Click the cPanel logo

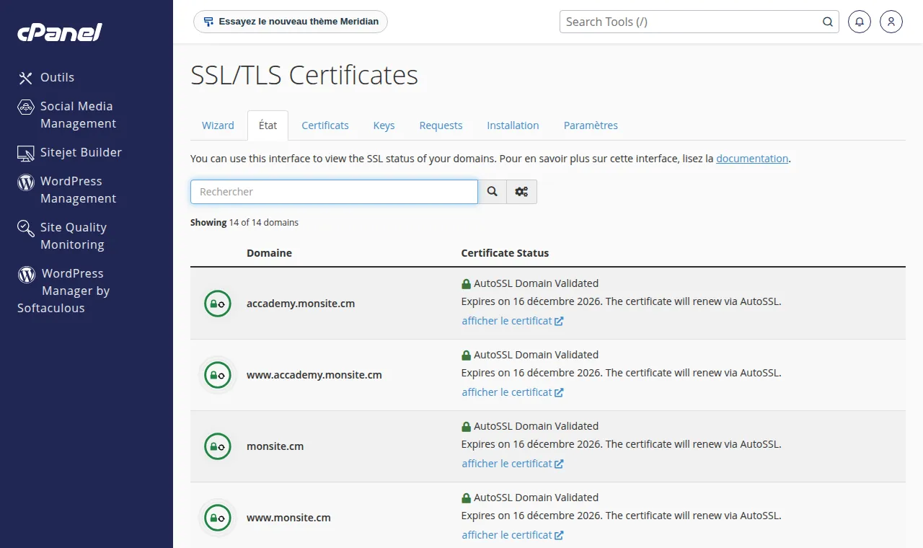coord(60,32)
